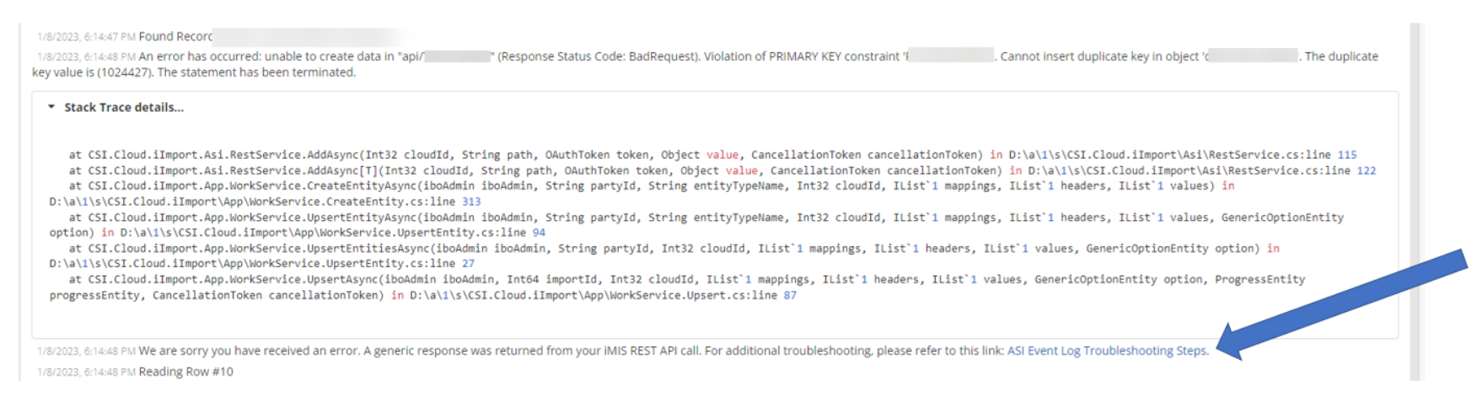Click the duplicate key value 1024427
Image resolution: width=1477 pixels, height=413 pixels.
coord(125,72)
